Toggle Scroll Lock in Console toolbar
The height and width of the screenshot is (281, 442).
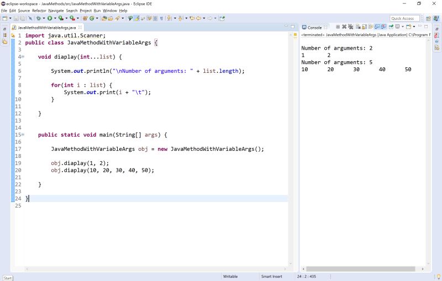click(365, 26)
